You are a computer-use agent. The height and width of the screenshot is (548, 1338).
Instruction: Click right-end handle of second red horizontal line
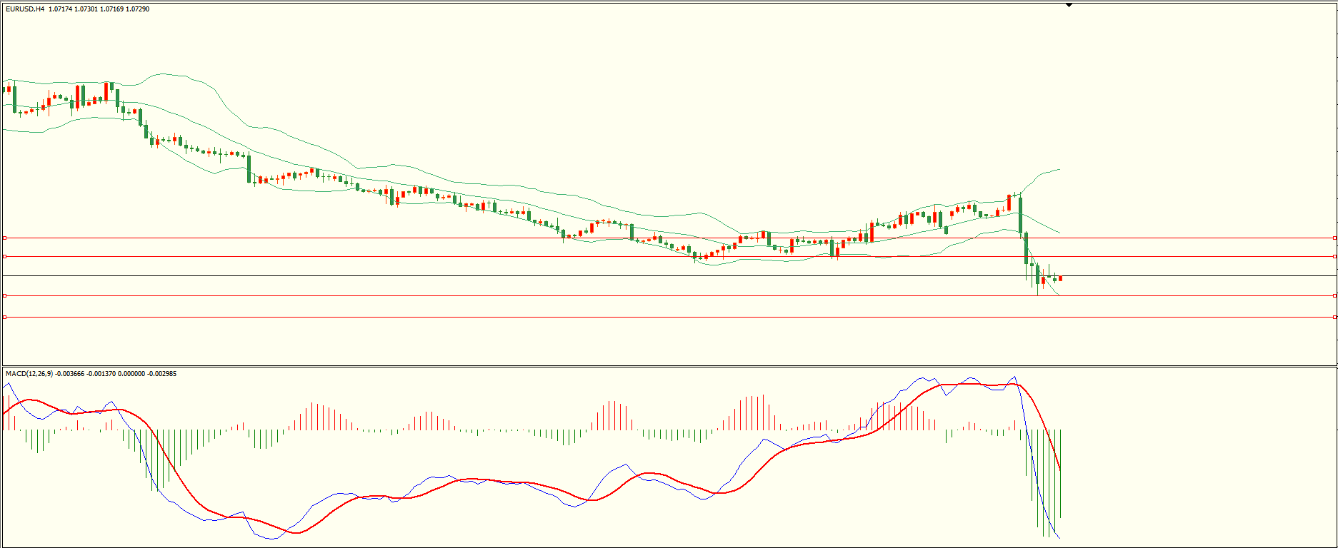[x=1334, y=256]
